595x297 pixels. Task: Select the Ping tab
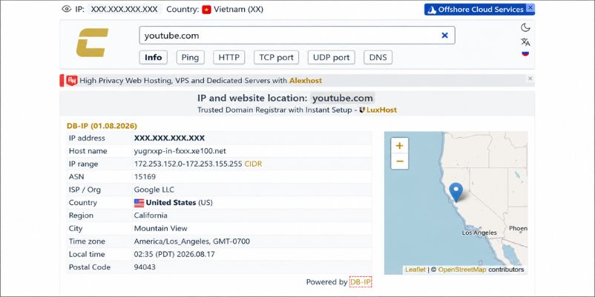(190, 57)
